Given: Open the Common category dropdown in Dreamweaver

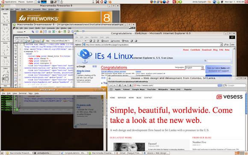Looking at the screenshot, I should [21, 32].
